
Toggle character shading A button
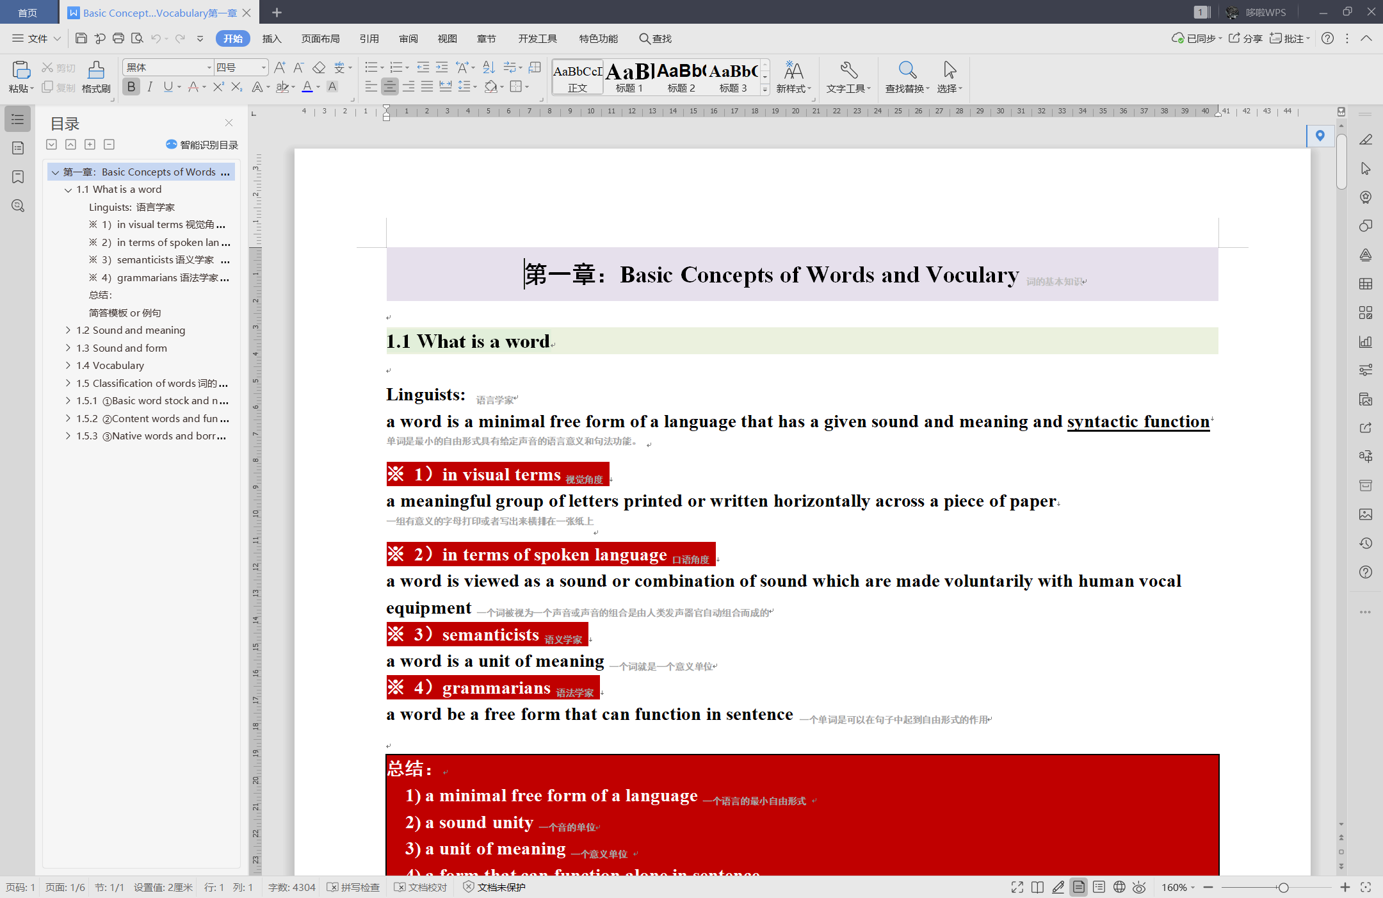click(x=332, y=86)
